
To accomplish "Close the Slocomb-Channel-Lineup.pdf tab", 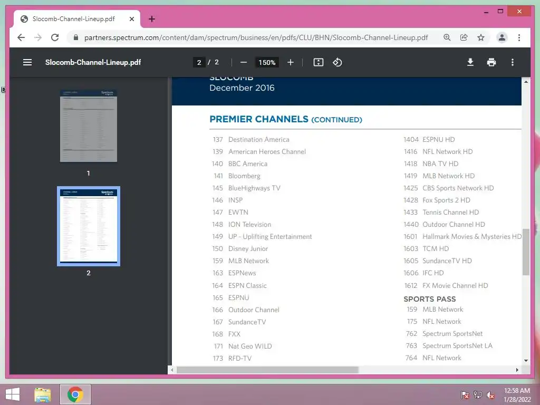I will click(131, 19).
